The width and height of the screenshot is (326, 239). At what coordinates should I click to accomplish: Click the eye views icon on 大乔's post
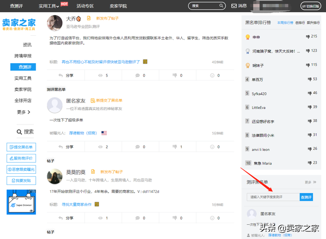click(x=100, y=75)
